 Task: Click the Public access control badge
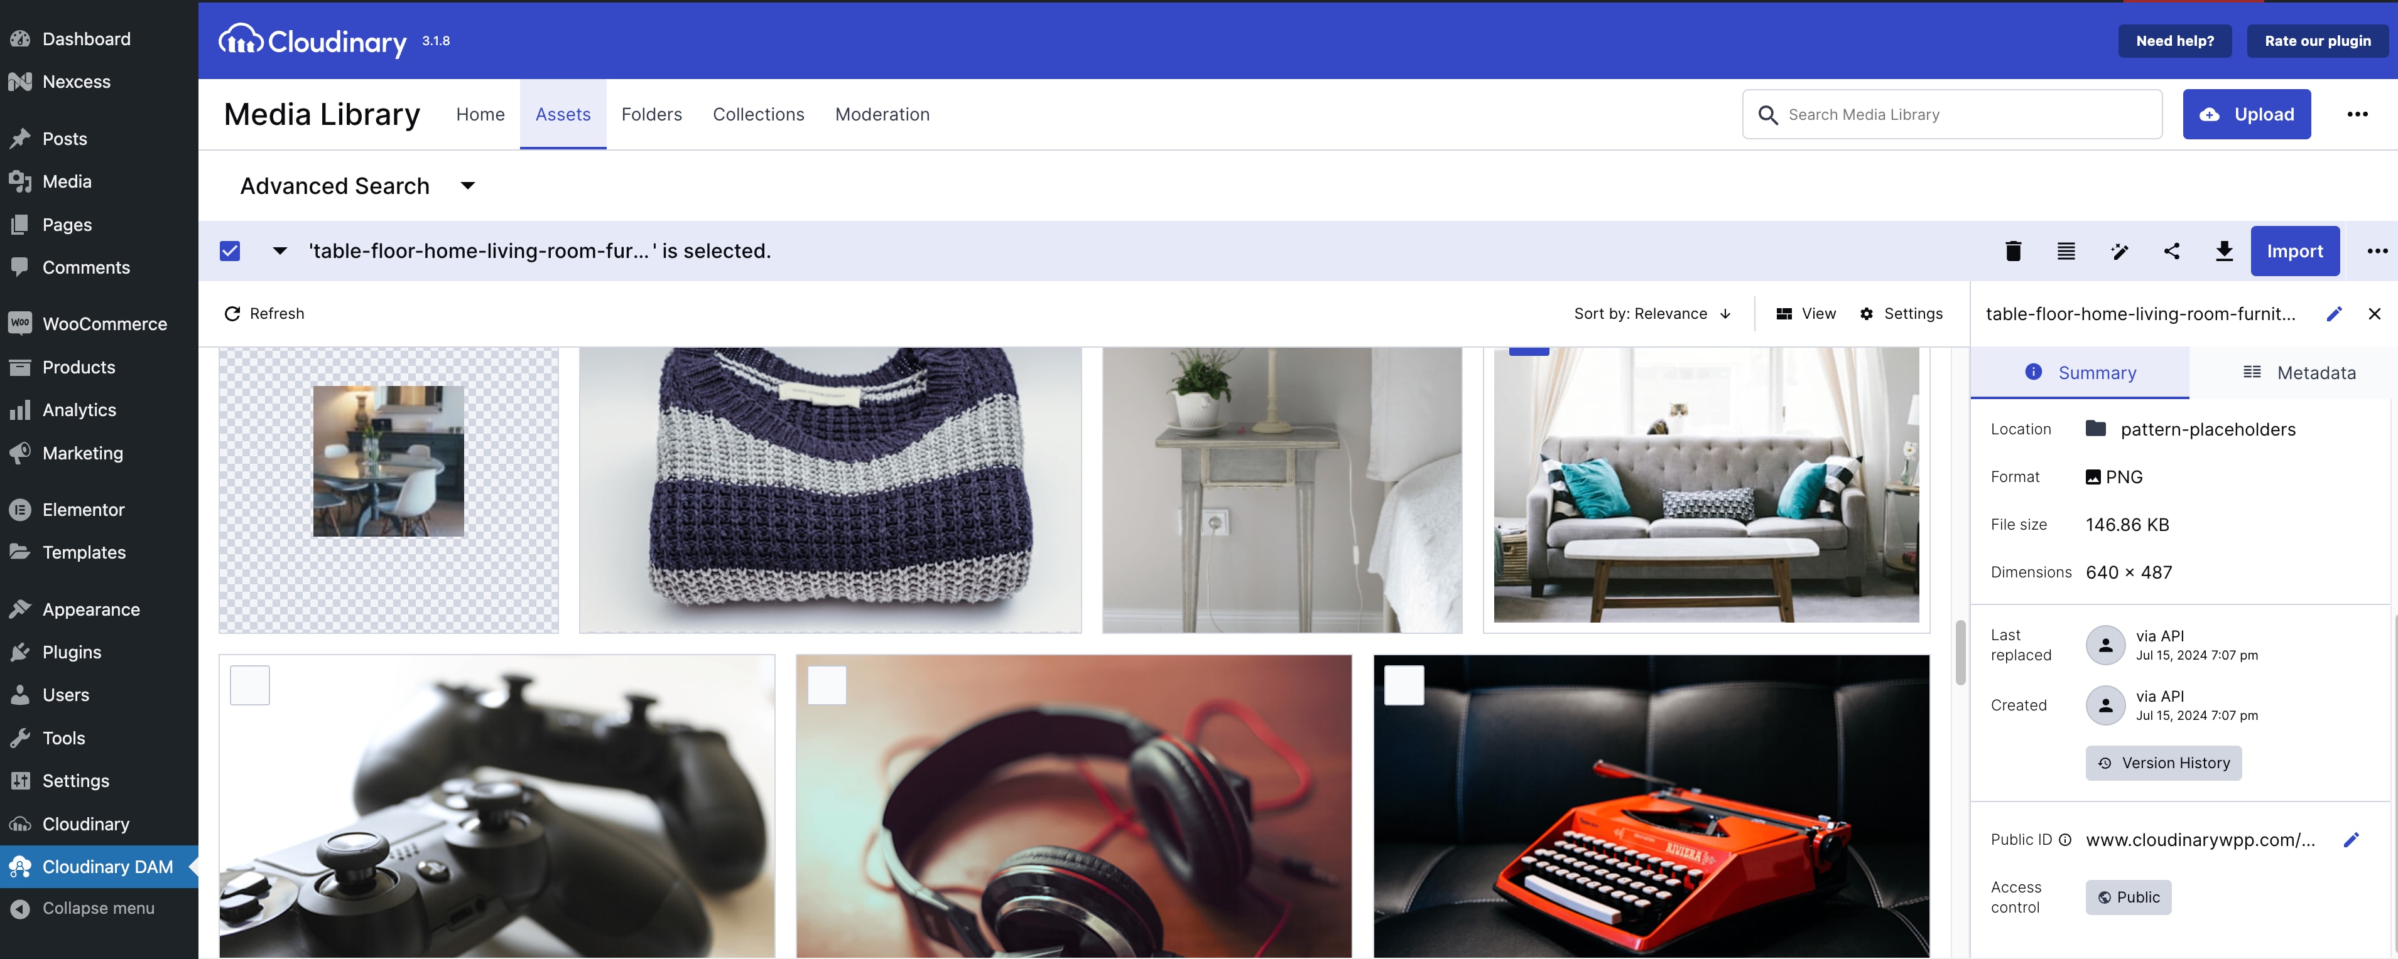(2128, 897)
